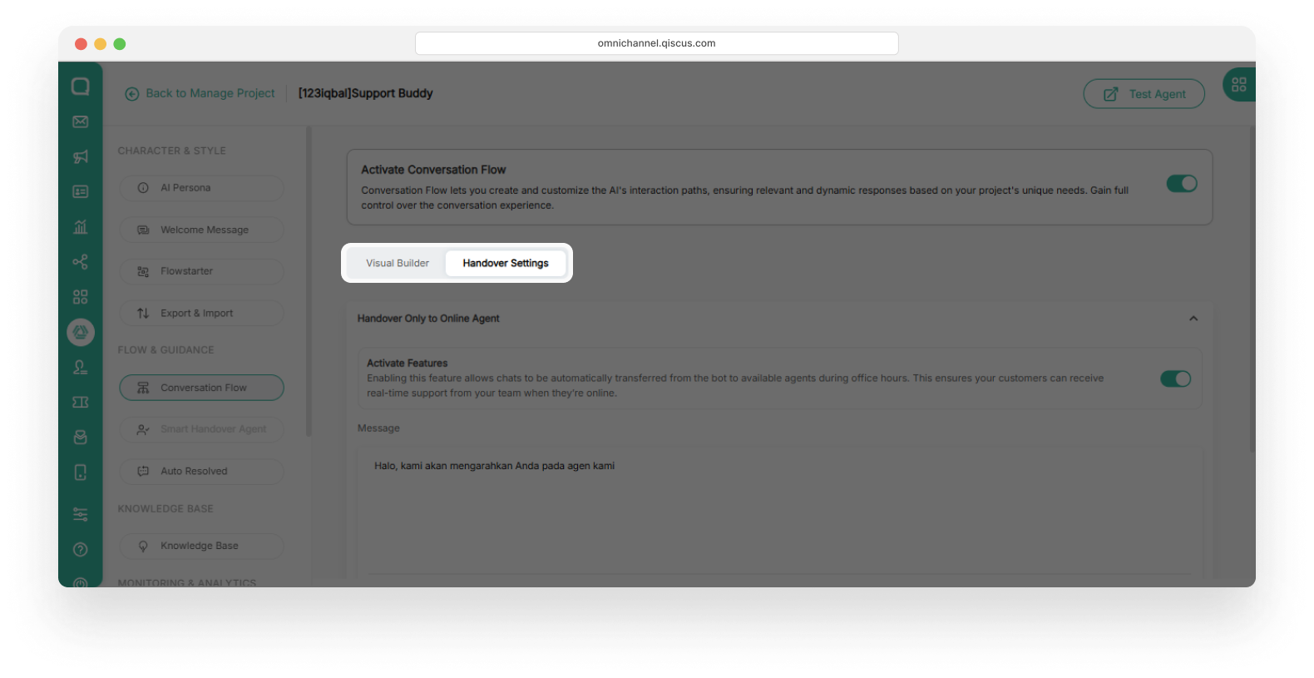Open the inbox envelope icon in sidebar

[x=81, y=122]
